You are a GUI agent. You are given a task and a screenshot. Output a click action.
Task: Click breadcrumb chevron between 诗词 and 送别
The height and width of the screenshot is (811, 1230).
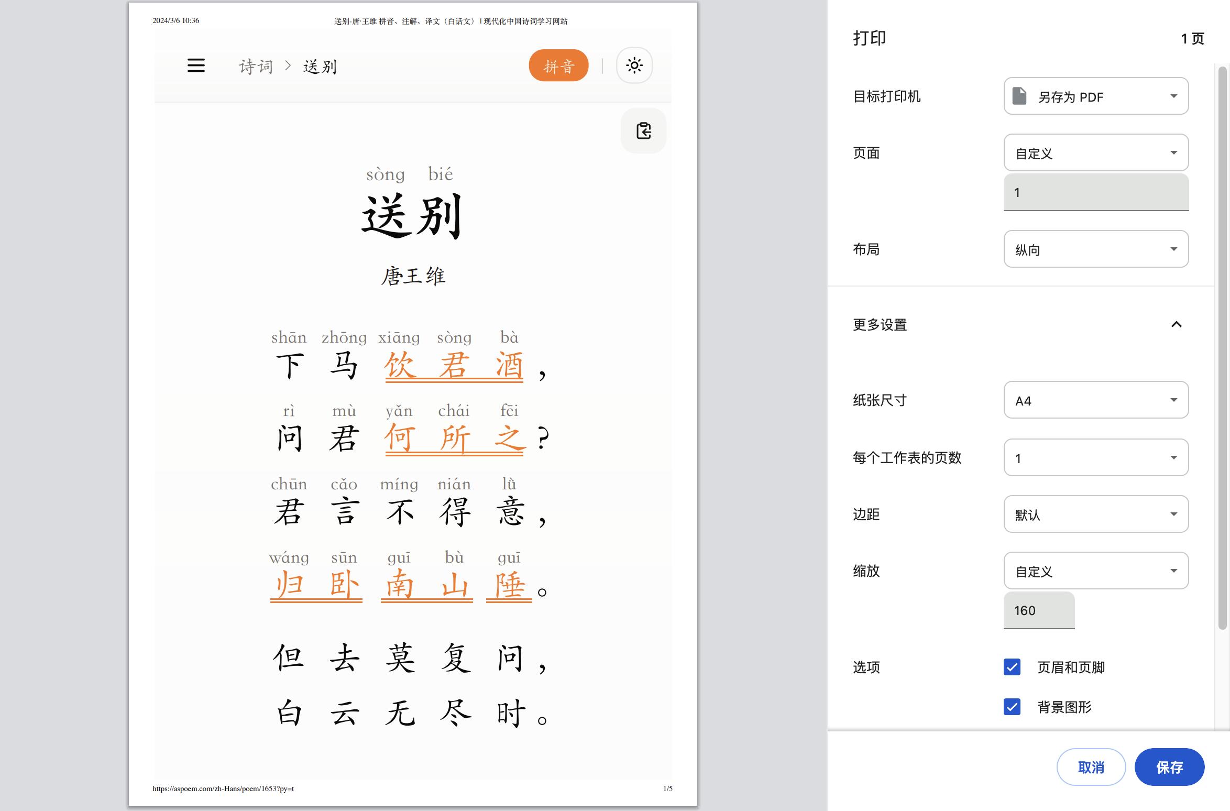(288, 65)
